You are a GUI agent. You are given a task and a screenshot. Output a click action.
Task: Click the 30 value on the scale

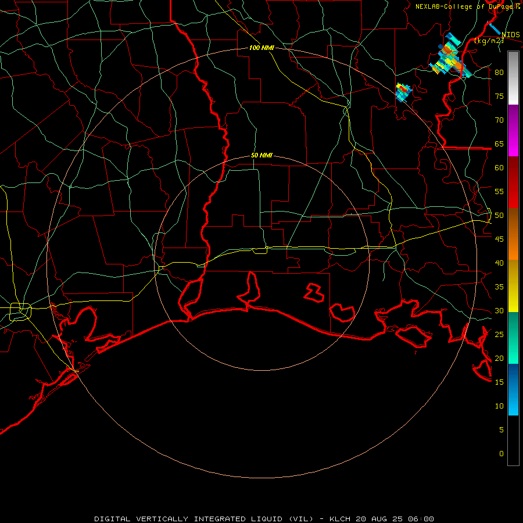coord(499,310)
